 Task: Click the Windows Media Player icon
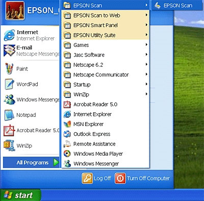(x=67, y=154)
